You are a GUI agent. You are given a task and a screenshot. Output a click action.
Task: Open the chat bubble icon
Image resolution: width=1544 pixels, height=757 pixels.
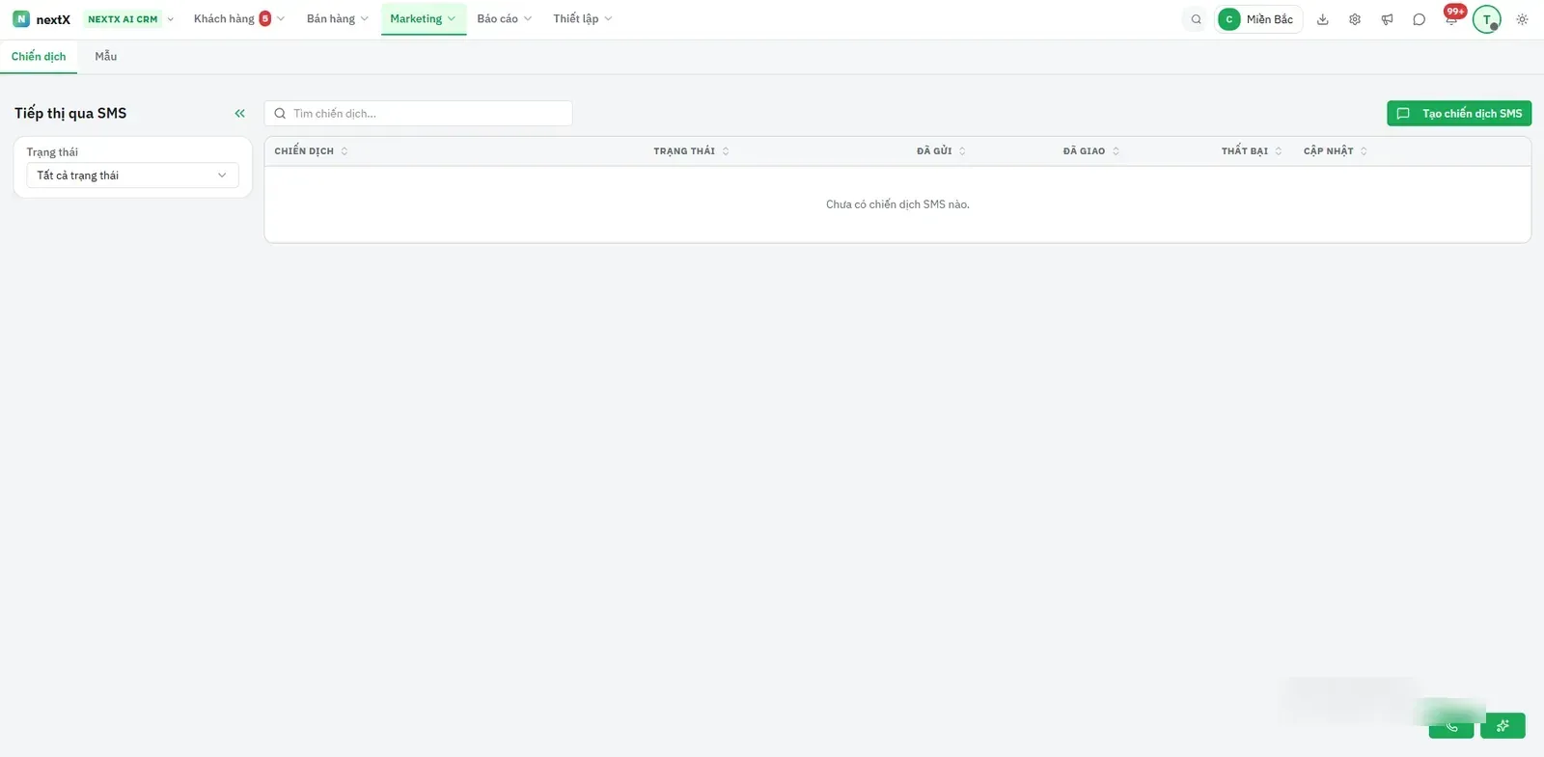1419,19
